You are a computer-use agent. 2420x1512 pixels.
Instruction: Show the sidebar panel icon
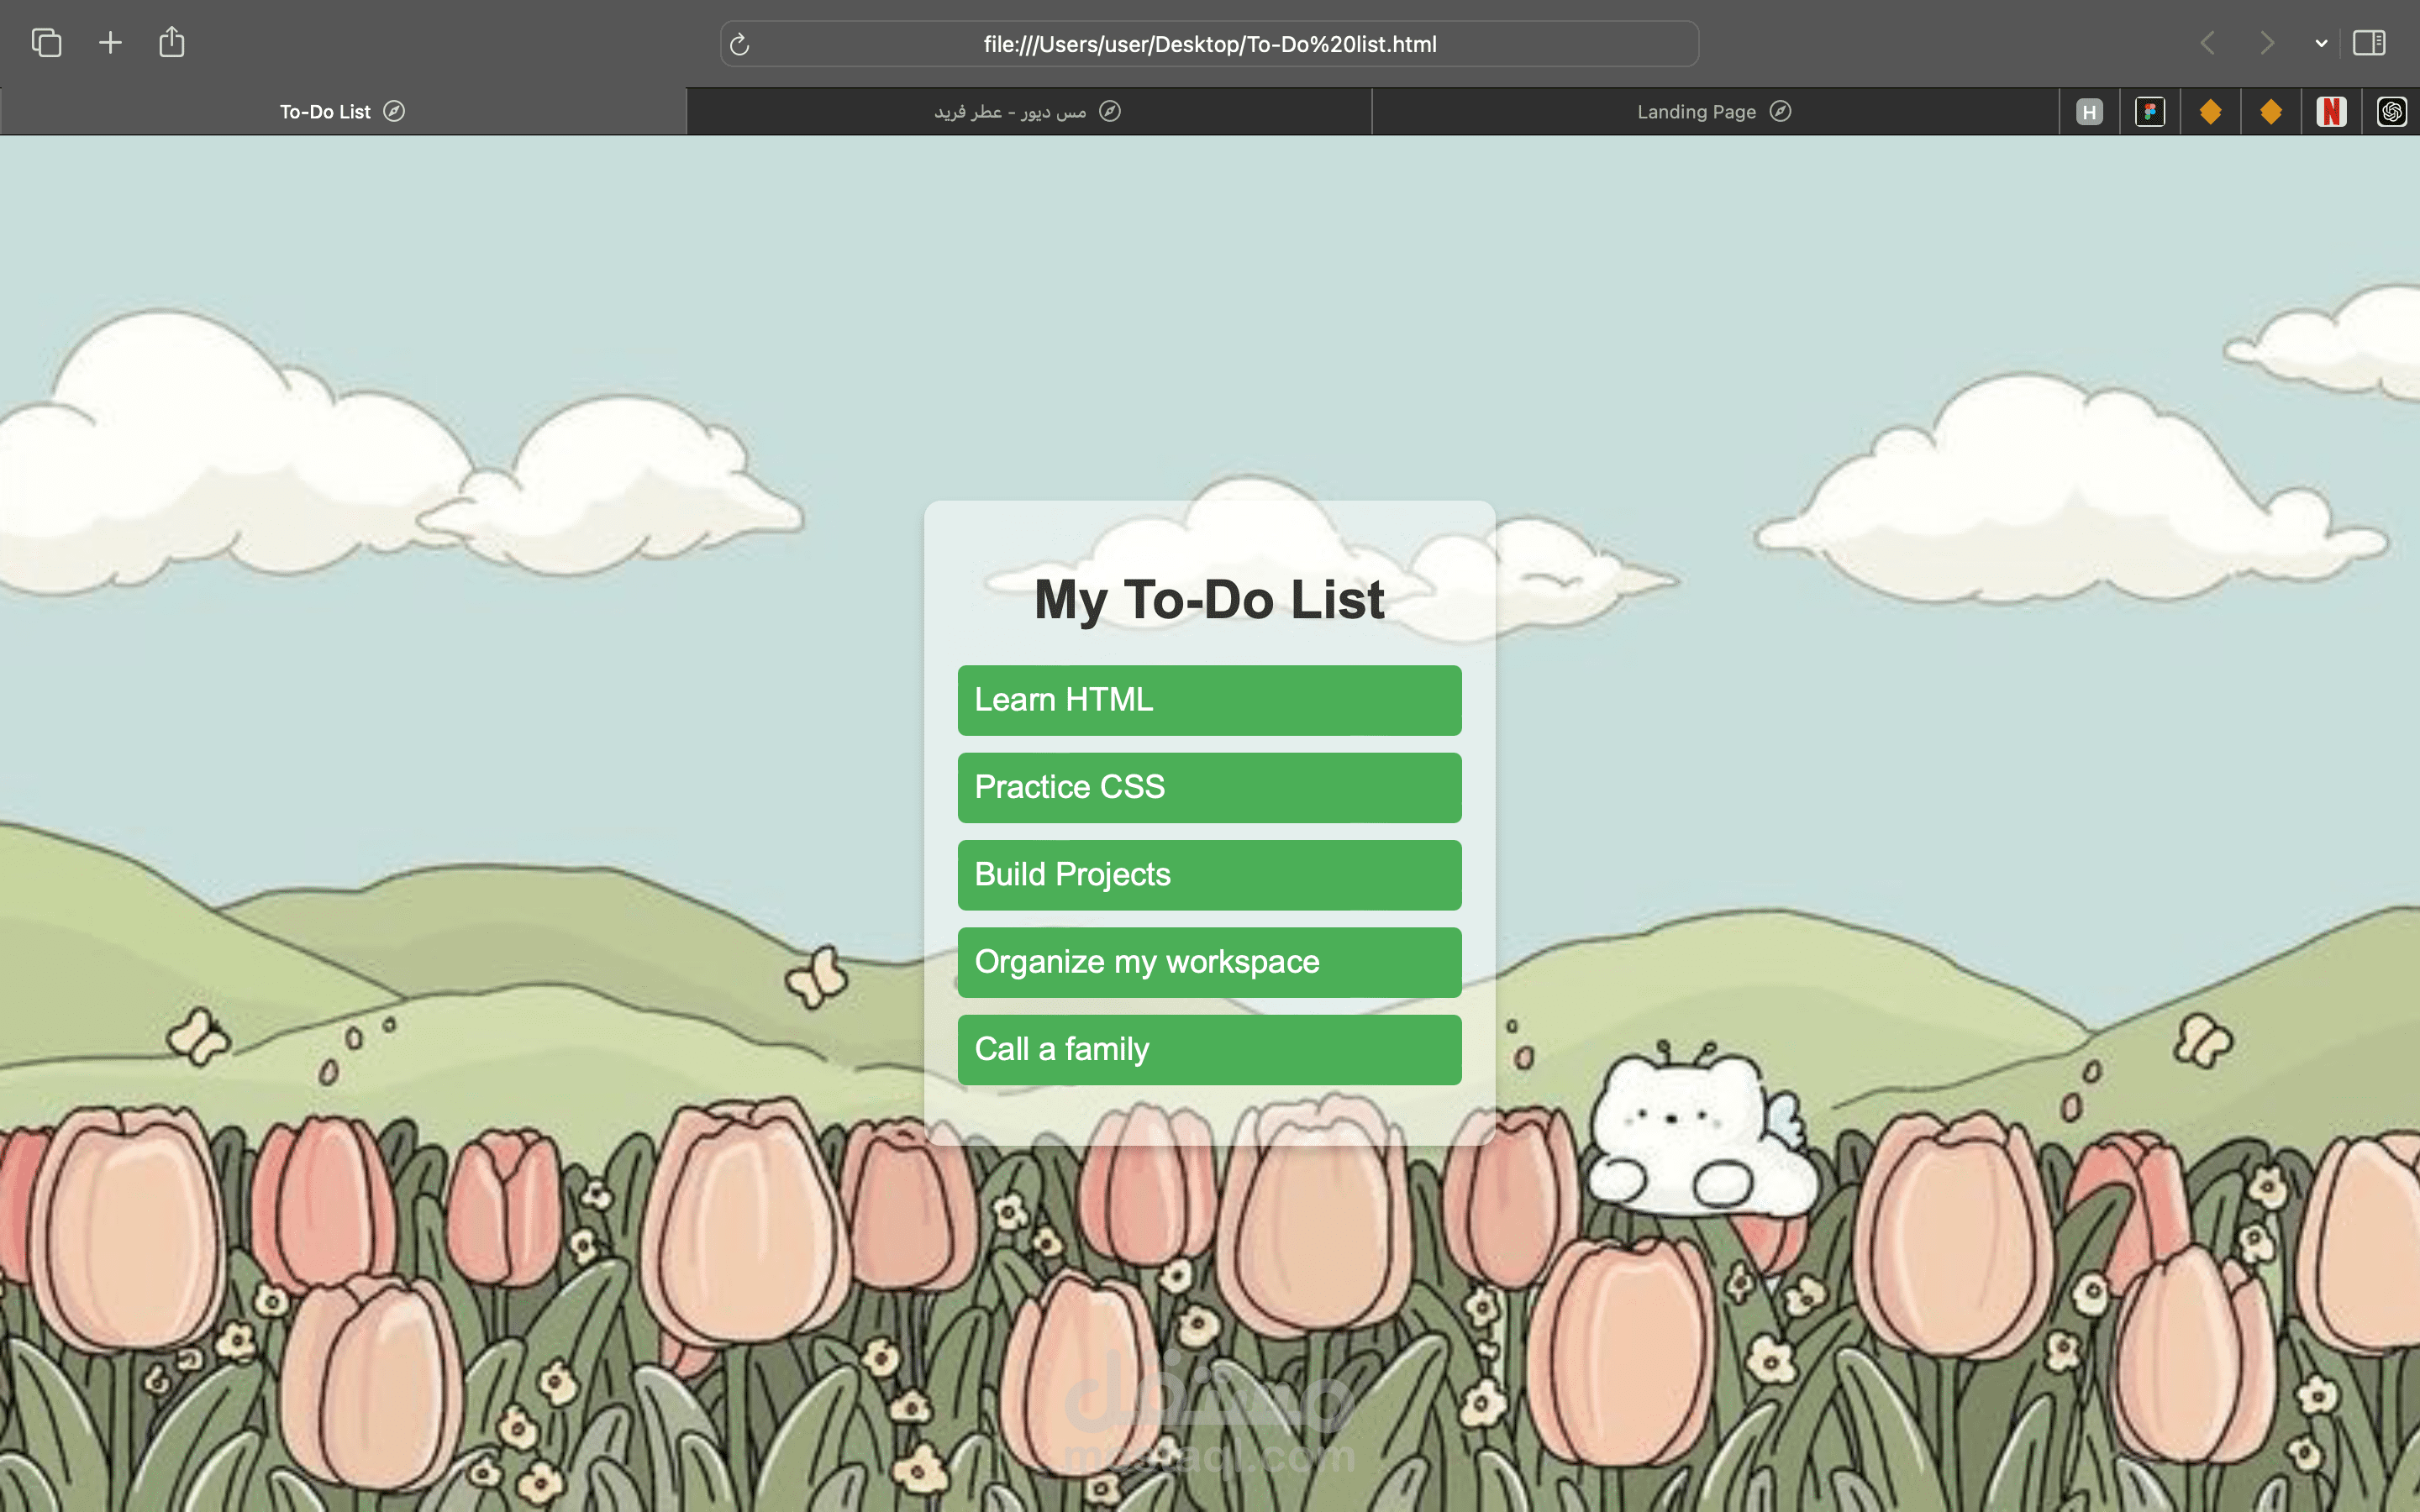(x=2369, y=43)
